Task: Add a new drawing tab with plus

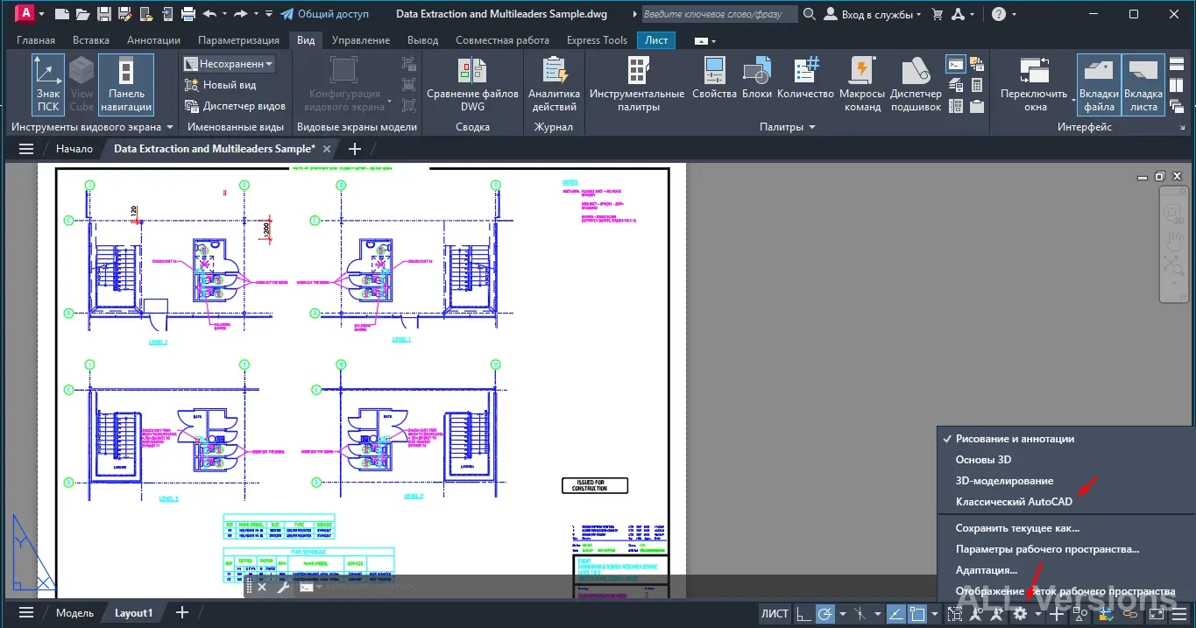Action: [355, 149]
